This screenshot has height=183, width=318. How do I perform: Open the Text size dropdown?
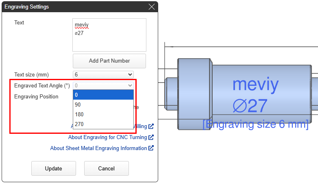point(103,74)
